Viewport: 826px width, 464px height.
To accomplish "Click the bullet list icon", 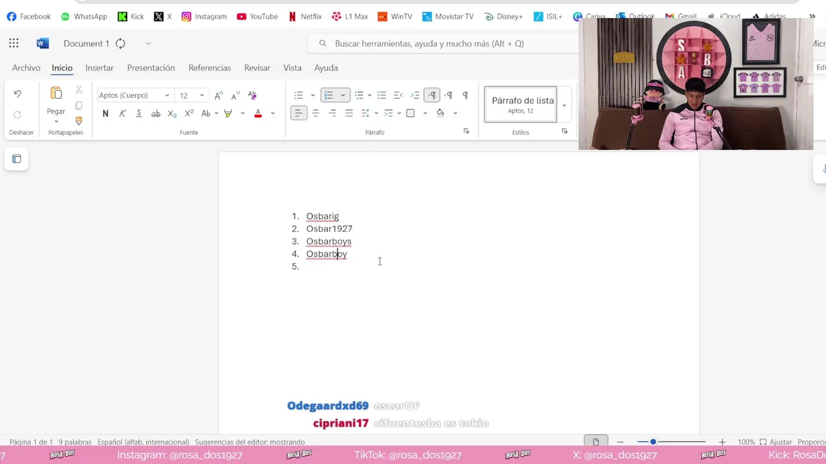I will [x=298, y=95].
